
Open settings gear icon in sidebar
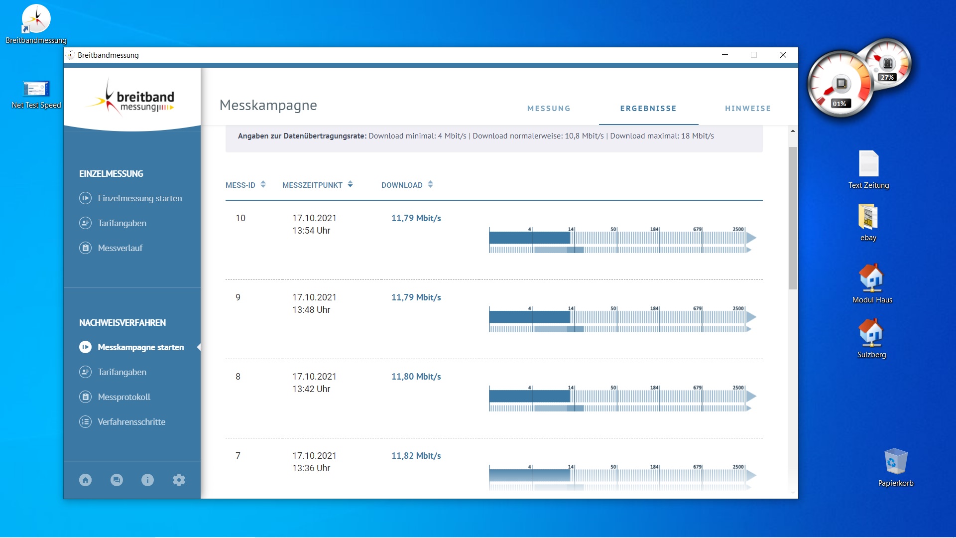[179, 480]
